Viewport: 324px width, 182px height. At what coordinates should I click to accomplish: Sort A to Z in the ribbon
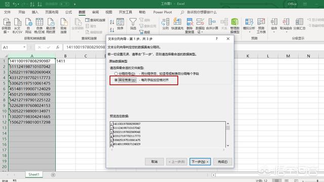[x=112, y=22]
